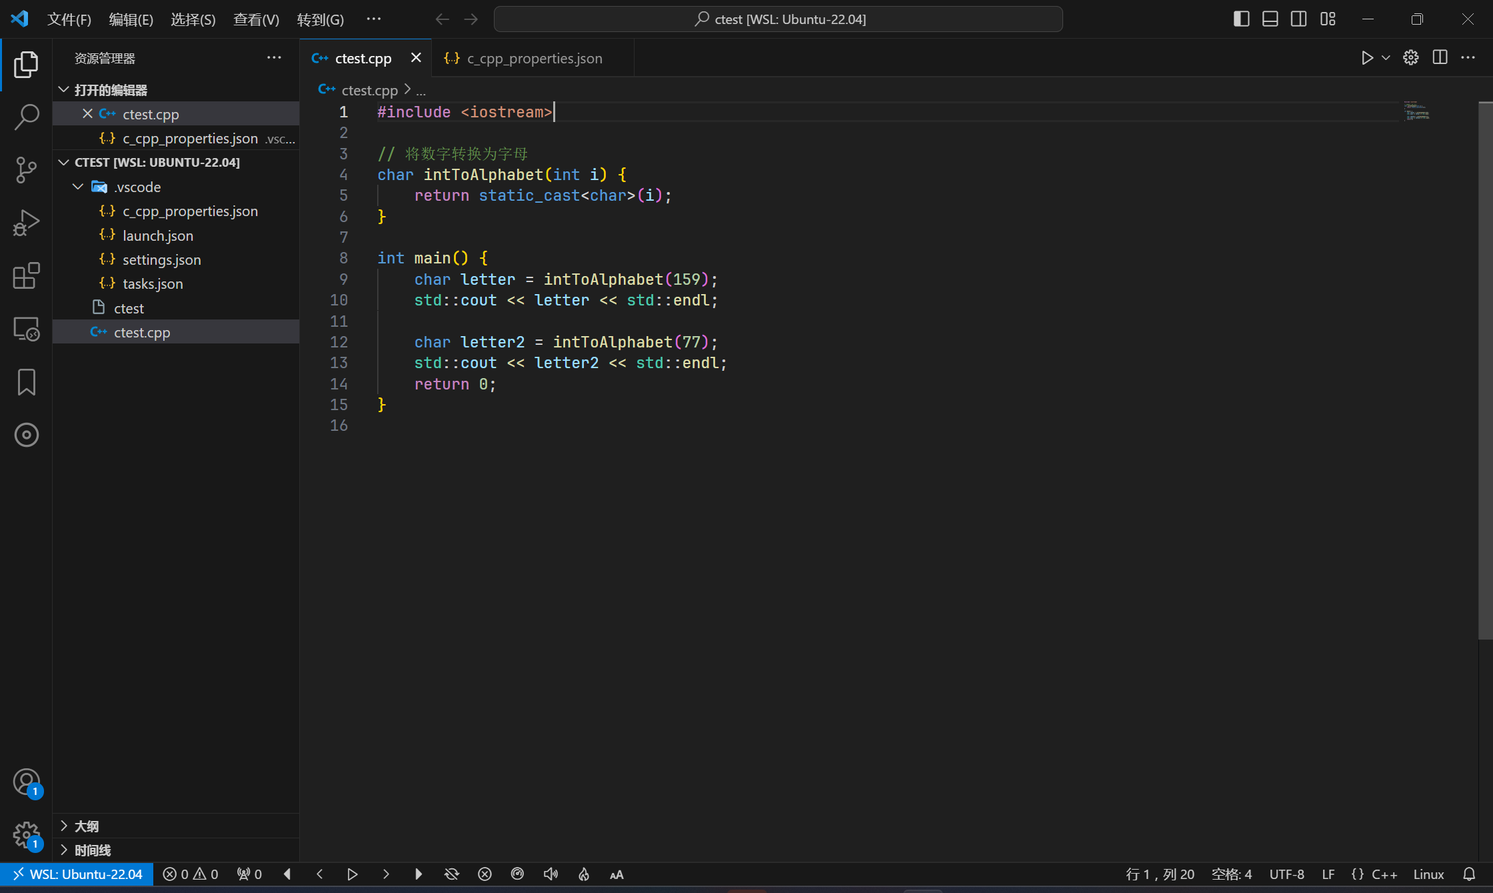Click the Run C/C++ file play button

click(x=1367, y=58)
